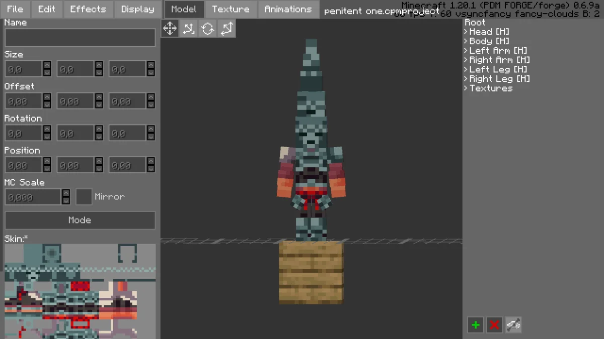Click the first Offset value field
The height and width of the screenshot is (339, 604).
(x=23, y=101)
